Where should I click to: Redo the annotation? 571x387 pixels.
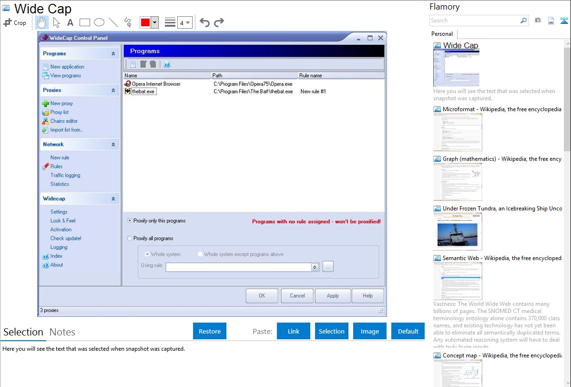click(x=219, y=22)
